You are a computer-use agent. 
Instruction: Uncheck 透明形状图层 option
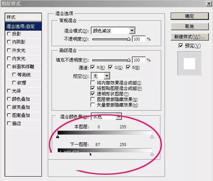pos(93,94)
